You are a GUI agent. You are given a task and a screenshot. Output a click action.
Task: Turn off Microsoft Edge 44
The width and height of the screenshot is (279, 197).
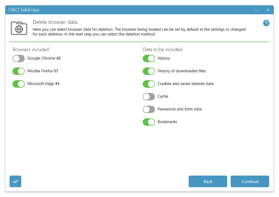click(19, 84)
